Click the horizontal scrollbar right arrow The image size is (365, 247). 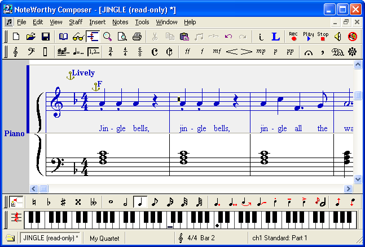[x=348, y=188]
